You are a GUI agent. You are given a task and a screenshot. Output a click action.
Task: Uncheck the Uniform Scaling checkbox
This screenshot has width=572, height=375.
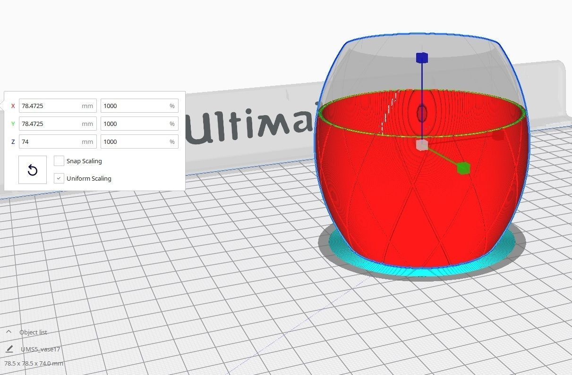59,178
